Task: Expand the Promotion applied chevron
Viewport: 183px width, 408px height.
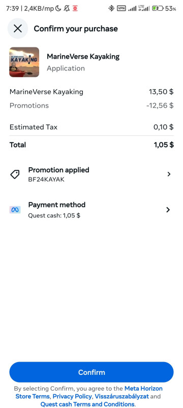Action: pos(169,174)
